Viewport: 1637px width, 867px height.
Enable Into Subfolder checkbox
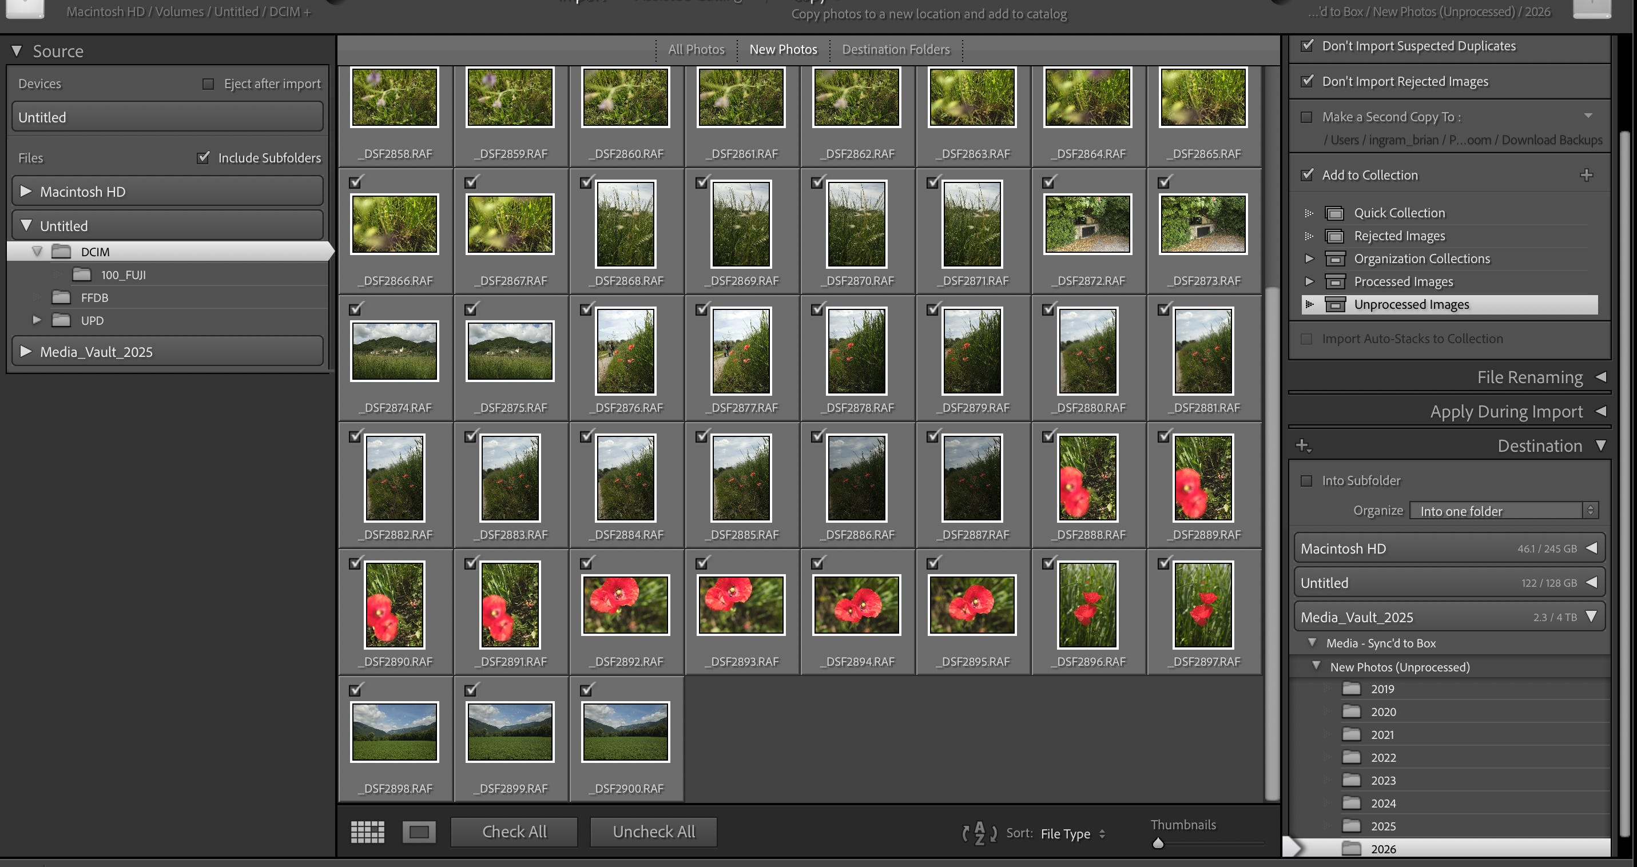(1306, 481)
